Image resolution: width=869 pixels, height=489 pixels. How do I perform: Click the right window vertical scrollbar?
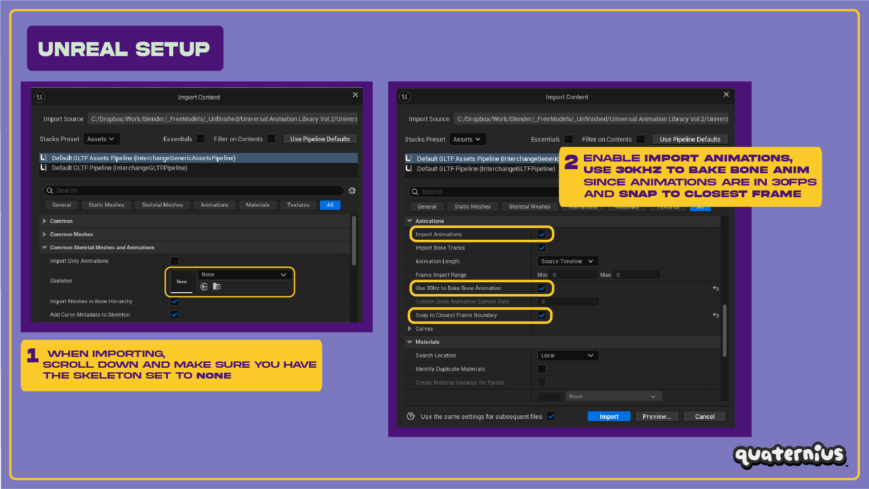pos(725,331)
